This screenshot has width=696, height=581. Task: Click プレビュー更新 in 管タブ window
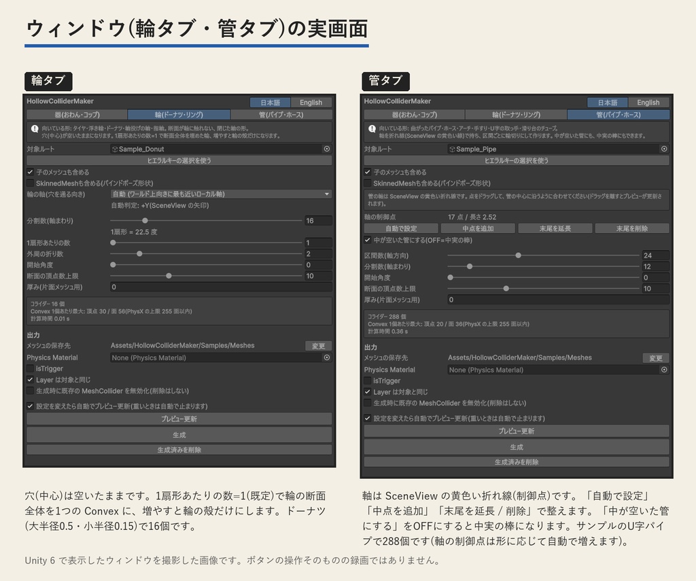517,431
